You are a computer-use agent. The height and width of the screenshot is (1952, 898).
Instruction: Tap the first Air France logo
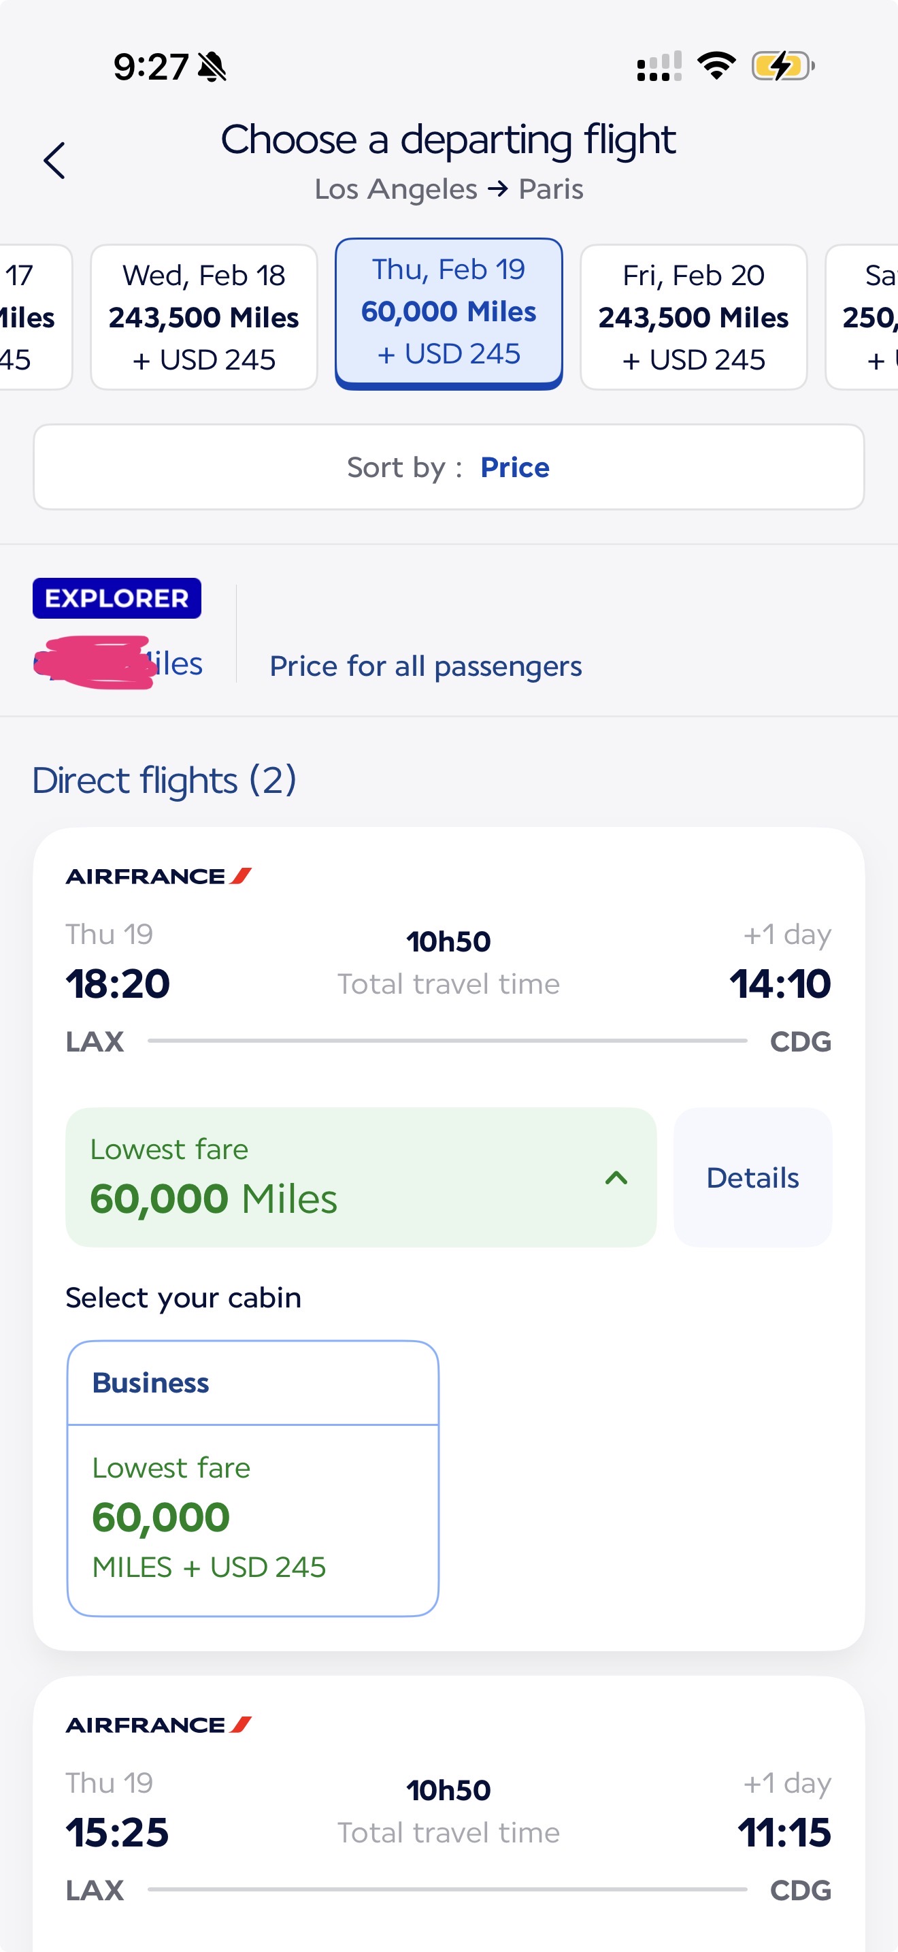(x=159, y=877)
